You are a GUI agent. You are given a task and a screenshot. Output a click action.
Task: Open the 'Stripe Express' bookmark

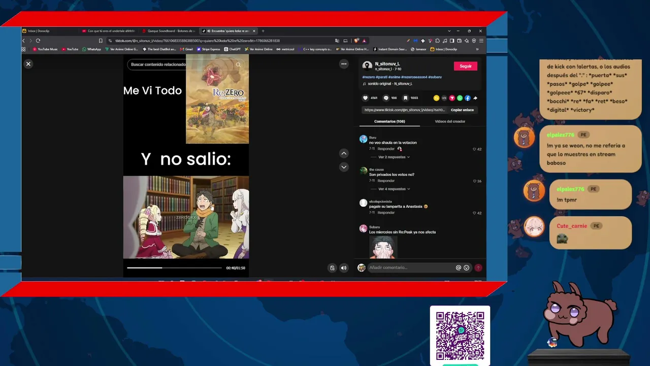(x=209, y=49)
